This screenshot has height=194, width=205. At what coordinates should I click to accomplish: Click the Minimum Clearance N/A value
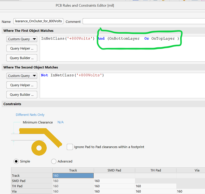pos(61,122)
